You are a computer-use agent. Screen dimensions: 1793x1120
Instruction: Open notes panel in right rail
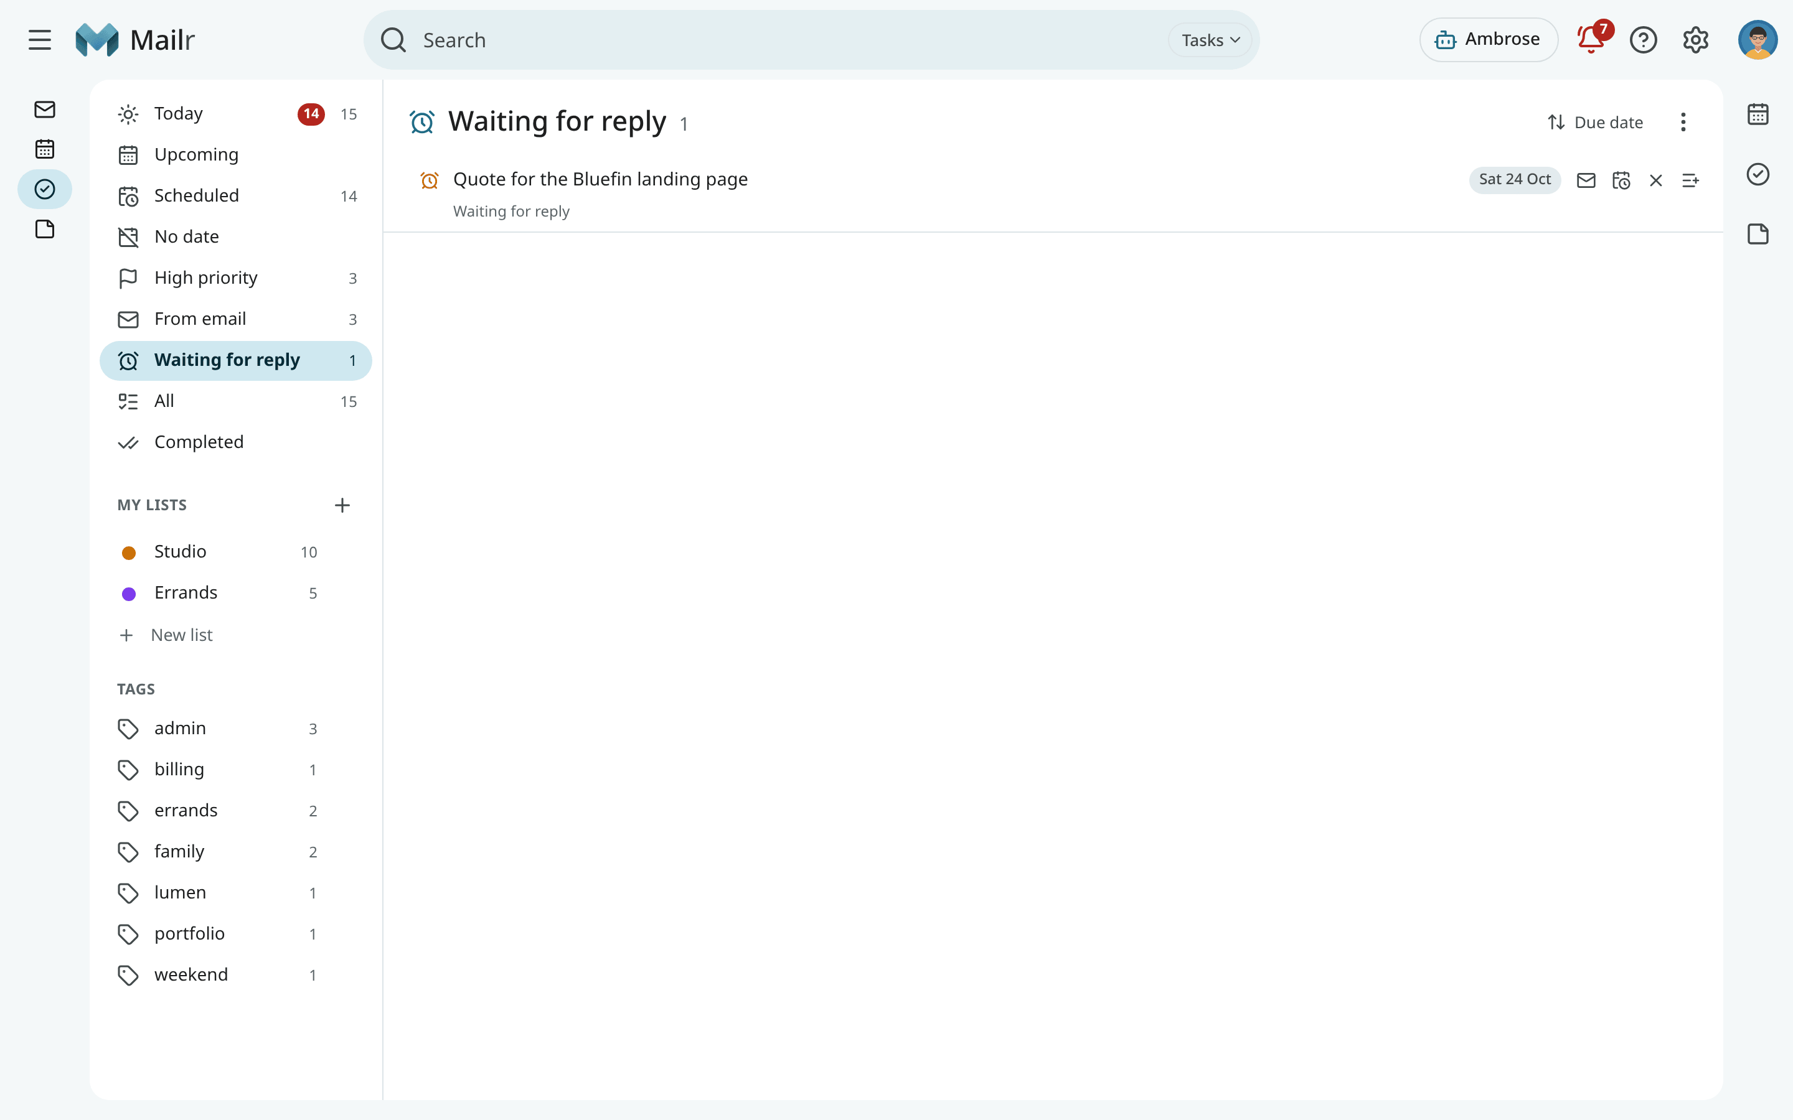(x=1758, y=234)
